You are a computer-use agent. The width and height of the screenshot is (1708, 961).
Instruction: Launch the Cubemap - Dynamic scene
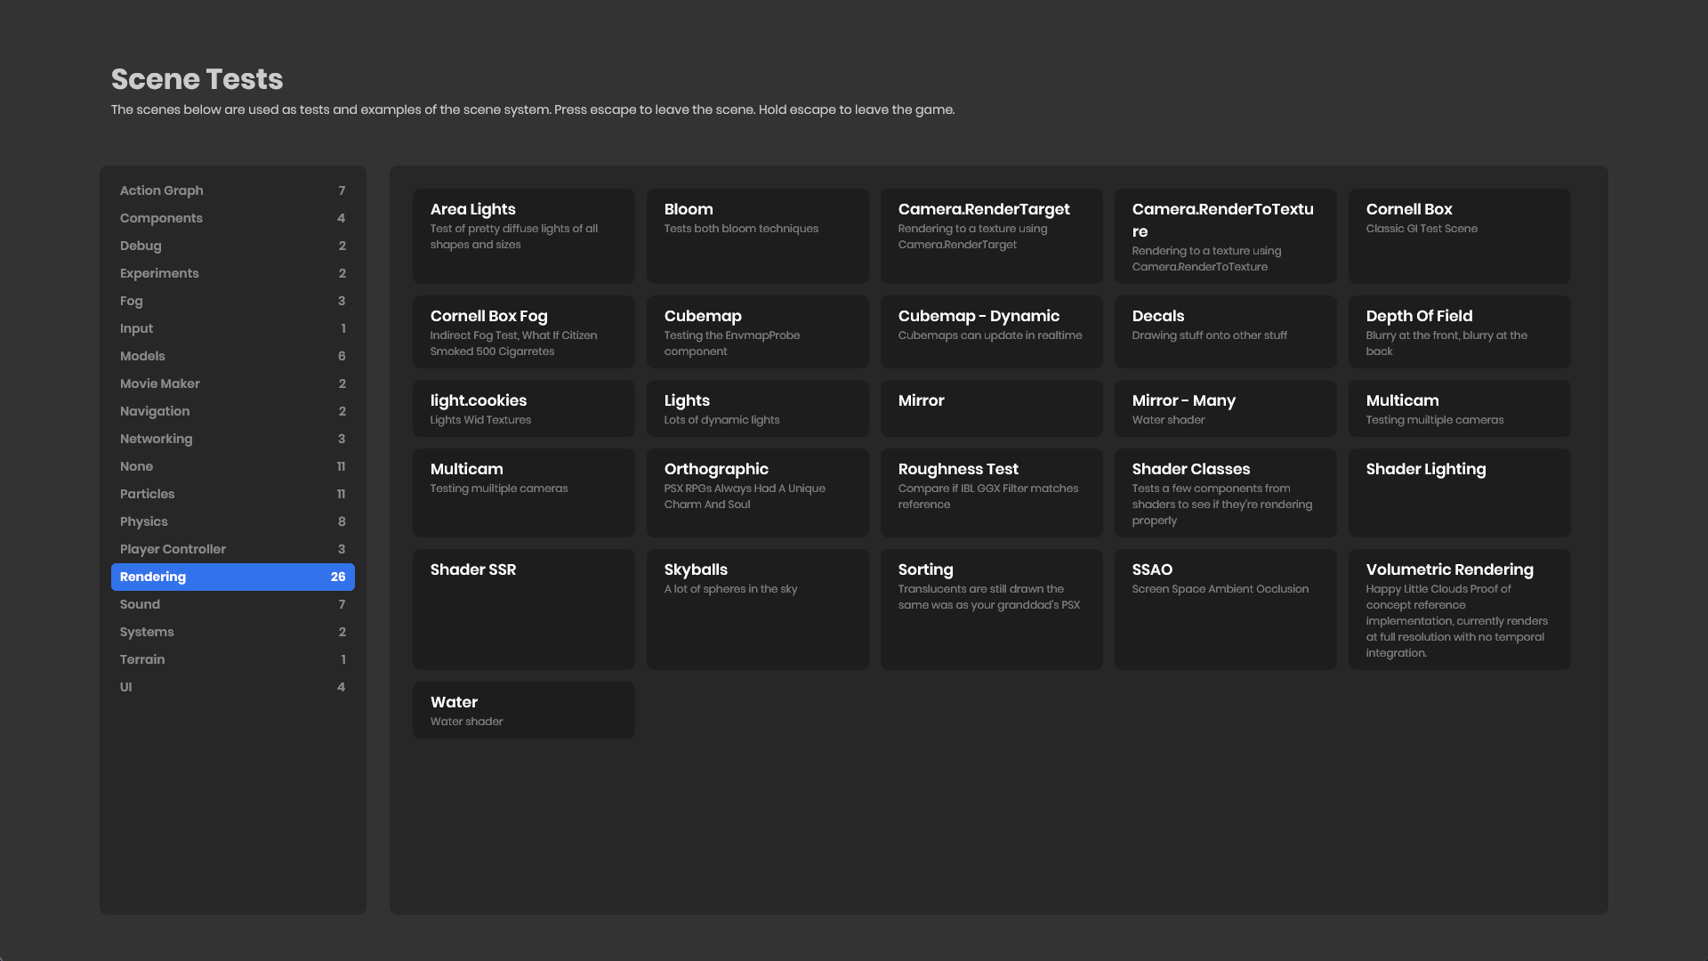pos(991,332)
